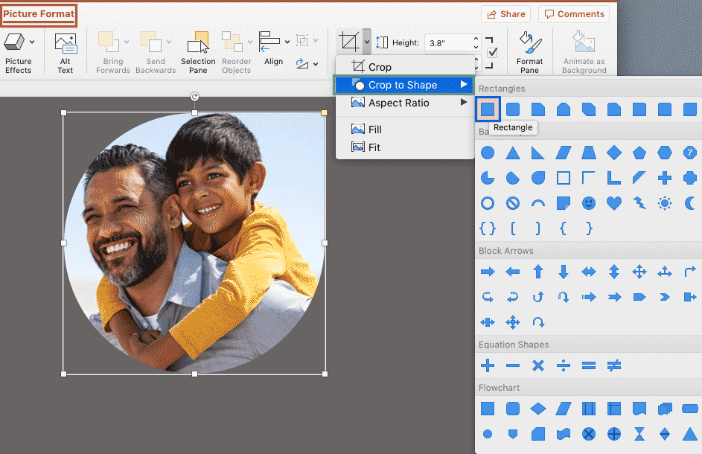
Task: Open the Comments panel
Action: (x=574, y=13)
